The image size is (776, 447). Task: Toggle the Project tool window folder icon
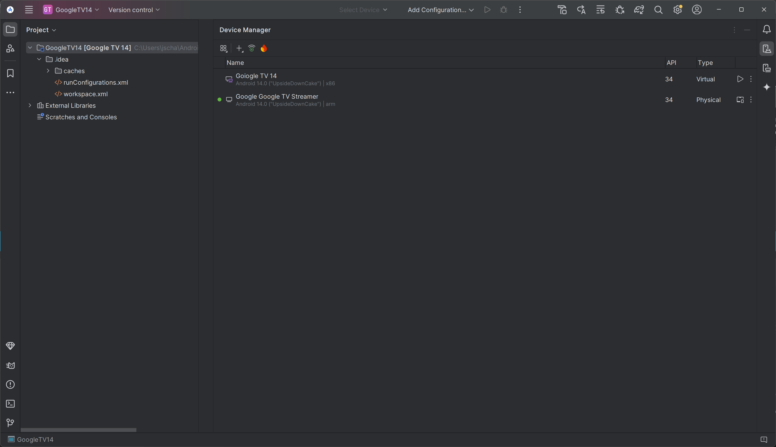10,29
